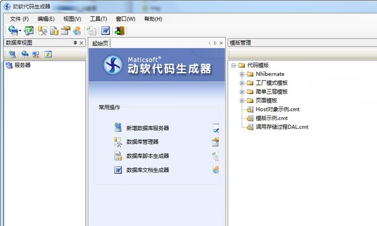Viewport: 377px width, 226px height.
Task: Click the connect-server globe toolbar icon
Action: 13,30
